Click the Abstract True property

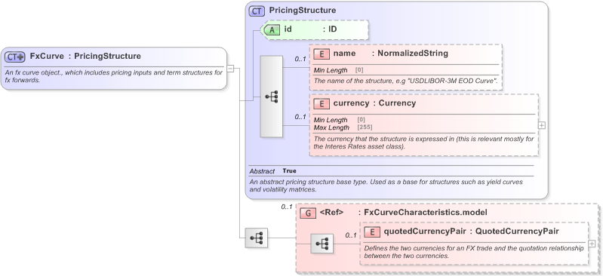272,171
